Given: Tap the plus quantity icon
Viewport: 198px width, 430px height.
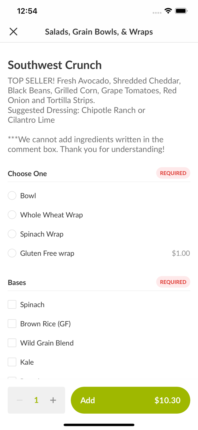Looking at the screenshot, I should [53, 400].
